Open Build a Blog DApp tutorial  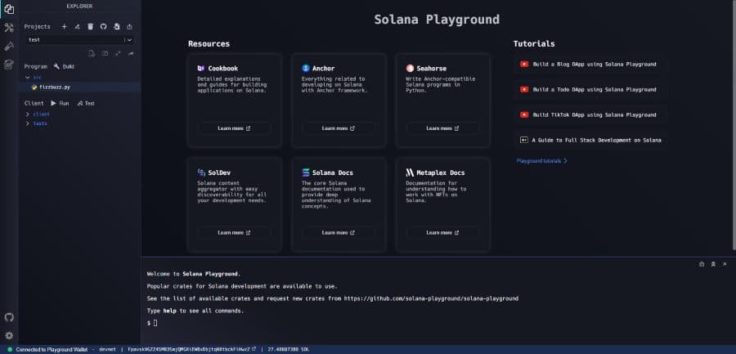[x=591, y=64]
